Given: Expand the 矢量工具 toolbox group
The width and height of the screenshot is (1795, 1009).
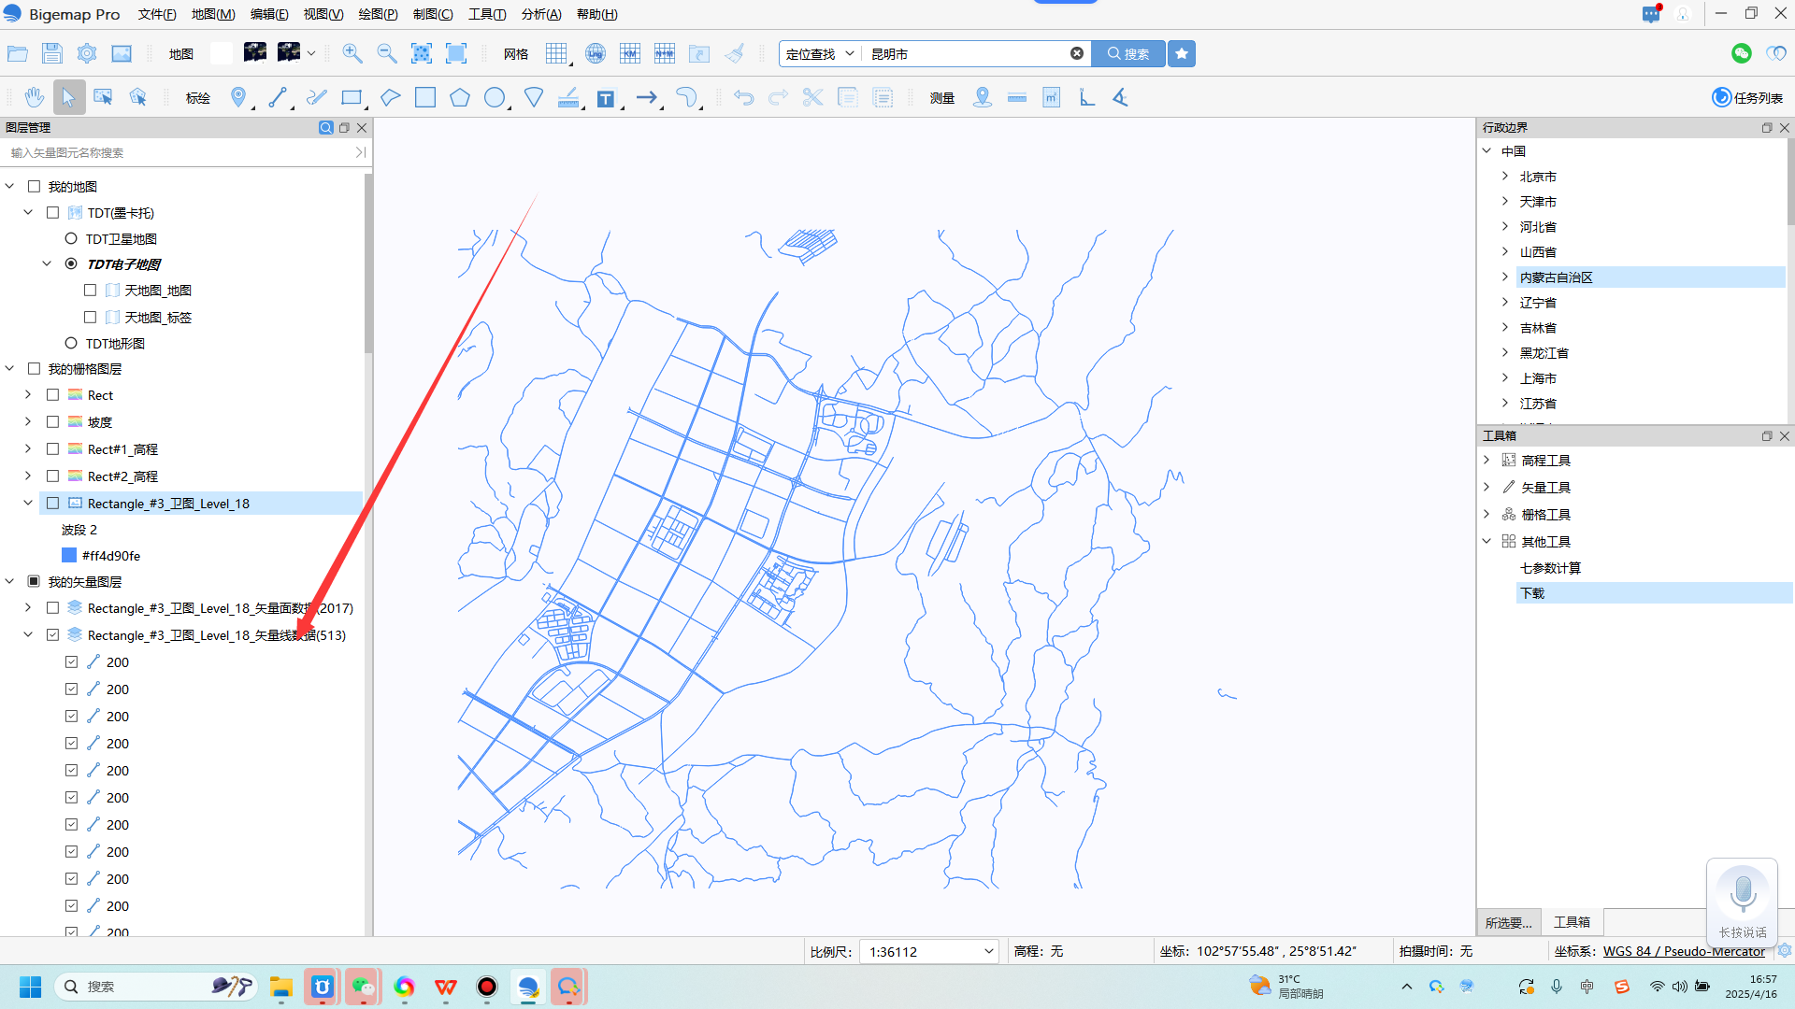Looking at the screenshot, I should coord(1486,488).
